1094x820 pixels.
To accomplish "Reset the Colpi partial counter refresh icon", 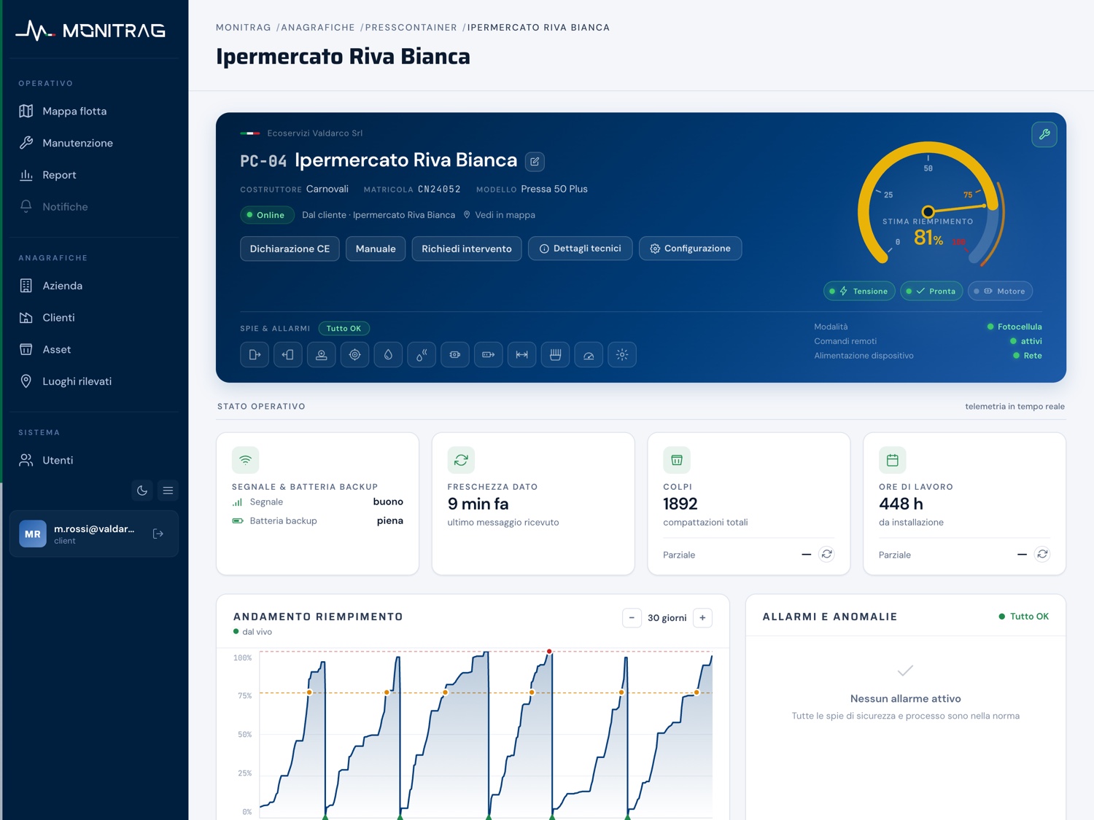I will [826, 555].
